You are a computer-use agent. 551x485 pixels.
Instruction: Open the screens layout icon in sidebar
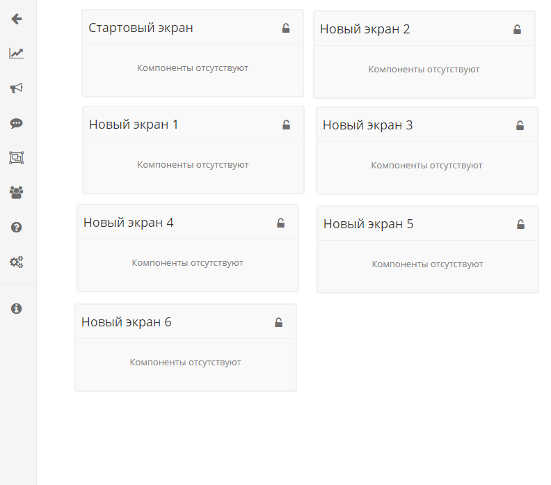click(17, 158)
